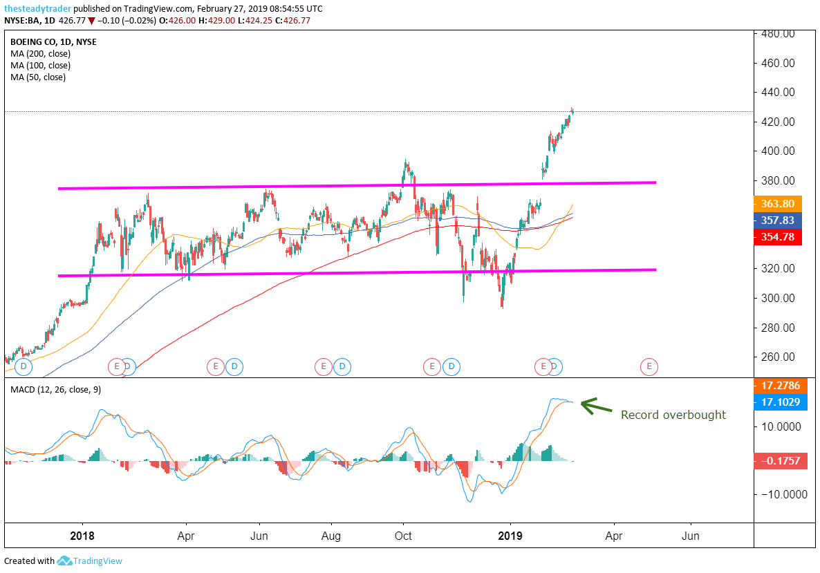Select the MACD (12, 26, close, 9) label
Screen dimensions: 820x573
(x=55, y=390)
